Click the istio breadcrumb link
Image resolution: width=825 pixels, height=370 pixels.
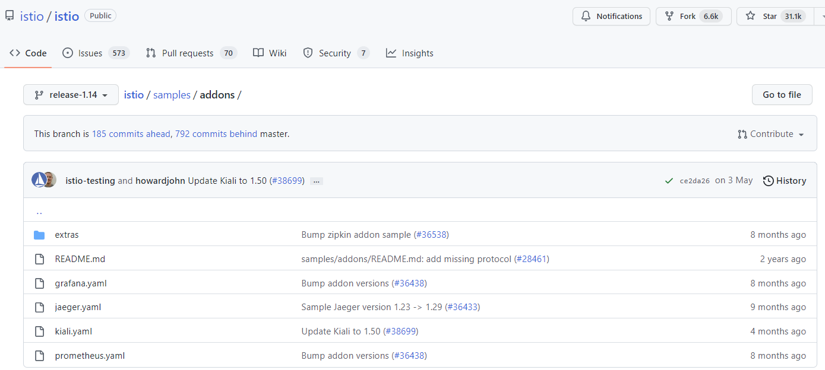point(134,95)
